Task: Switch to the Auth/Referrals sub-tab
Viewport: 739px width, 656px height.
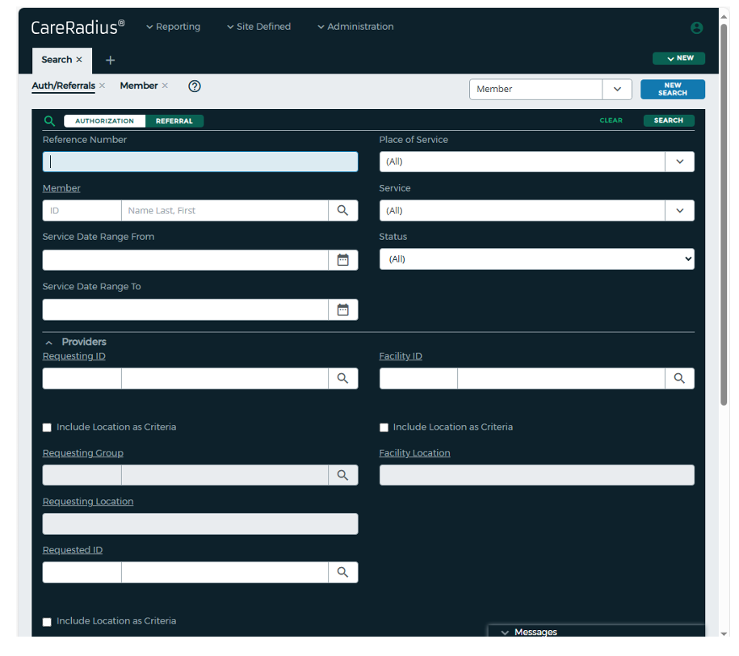Action: click(x=63, y=86)
